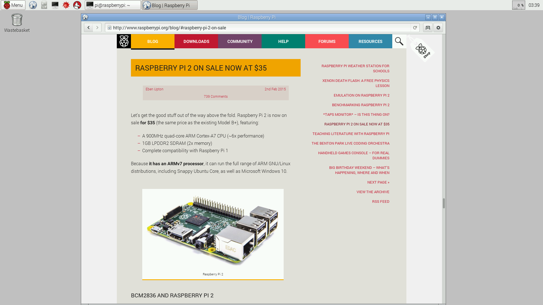The image size is (543, 305).
Task: Open the COMMUNITY navigation tab
Action: click(x=240, y=42)
